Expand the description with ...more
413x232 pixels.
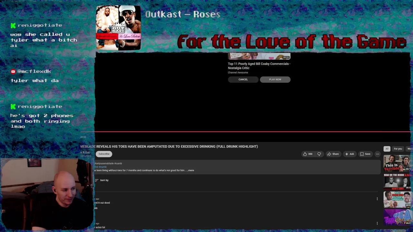190,170
